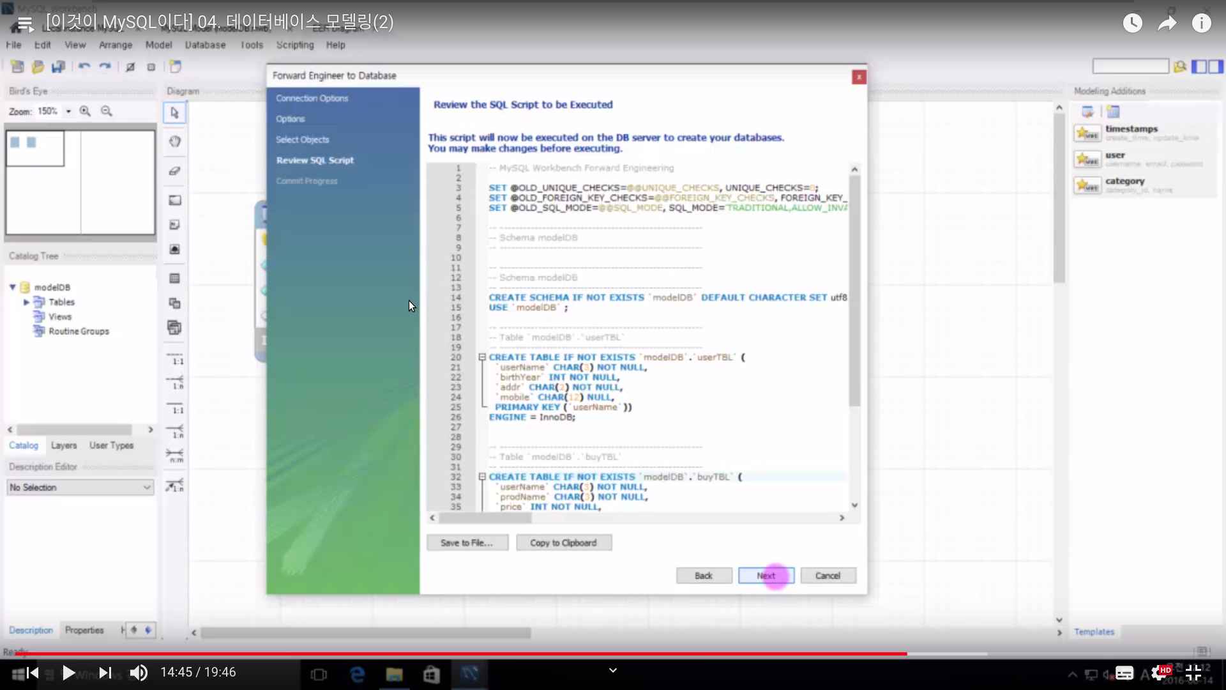The height and width of the screenshot is (690, 1226).
Task: Select the new image tool
Action: click(x=174, y=249)
